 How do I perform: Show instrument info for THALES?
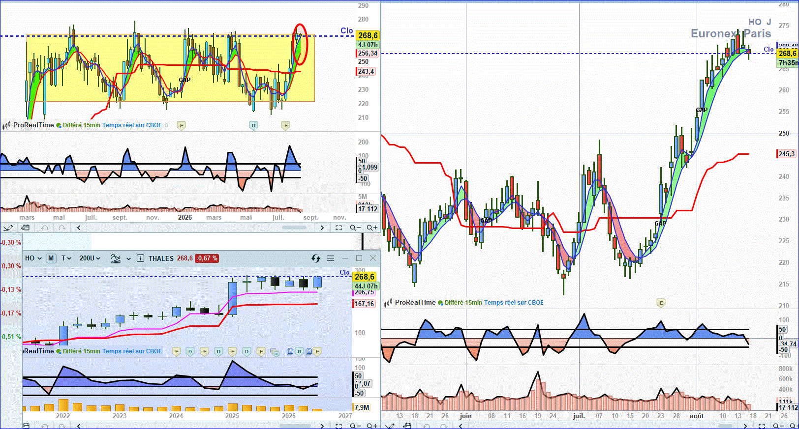pos(140,258)
